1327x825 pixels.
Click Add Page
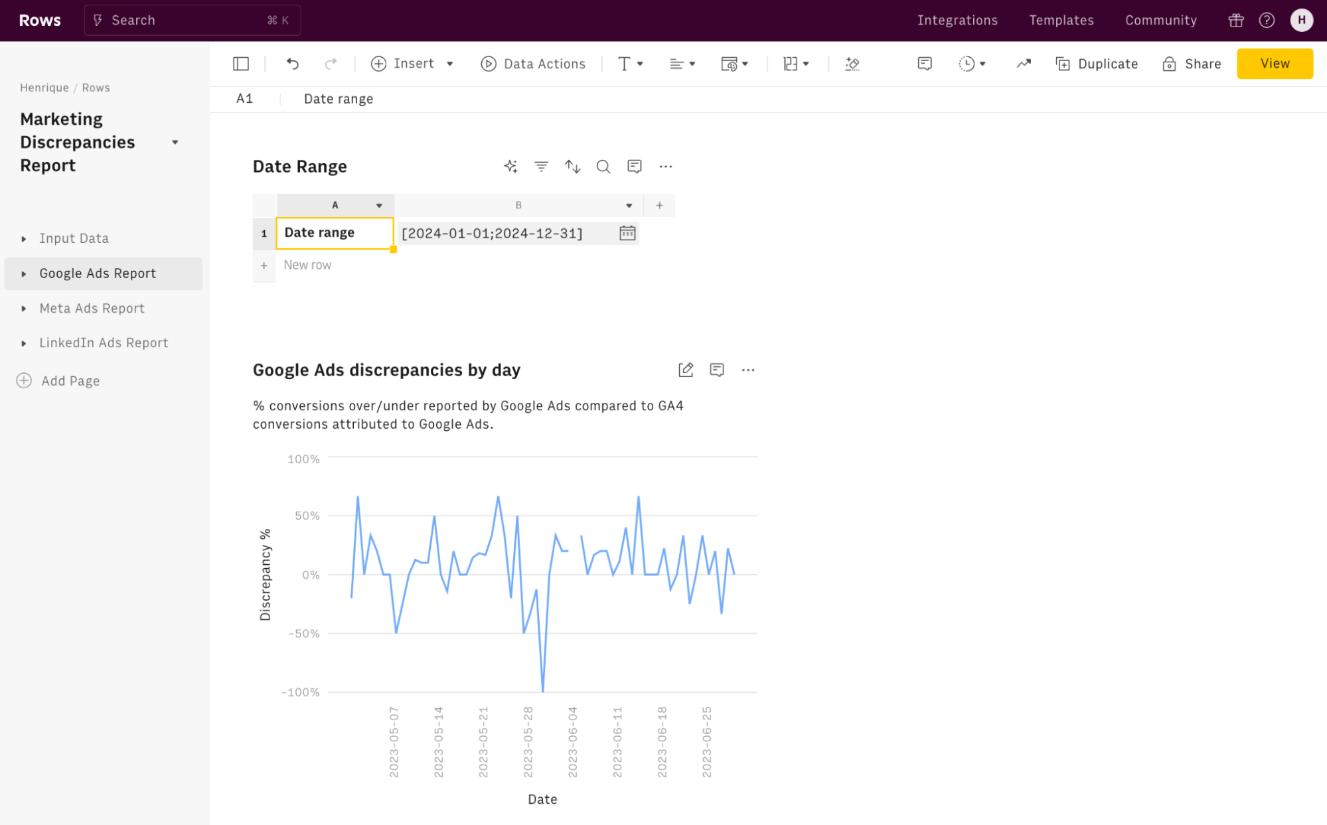[x=58, y=381]
